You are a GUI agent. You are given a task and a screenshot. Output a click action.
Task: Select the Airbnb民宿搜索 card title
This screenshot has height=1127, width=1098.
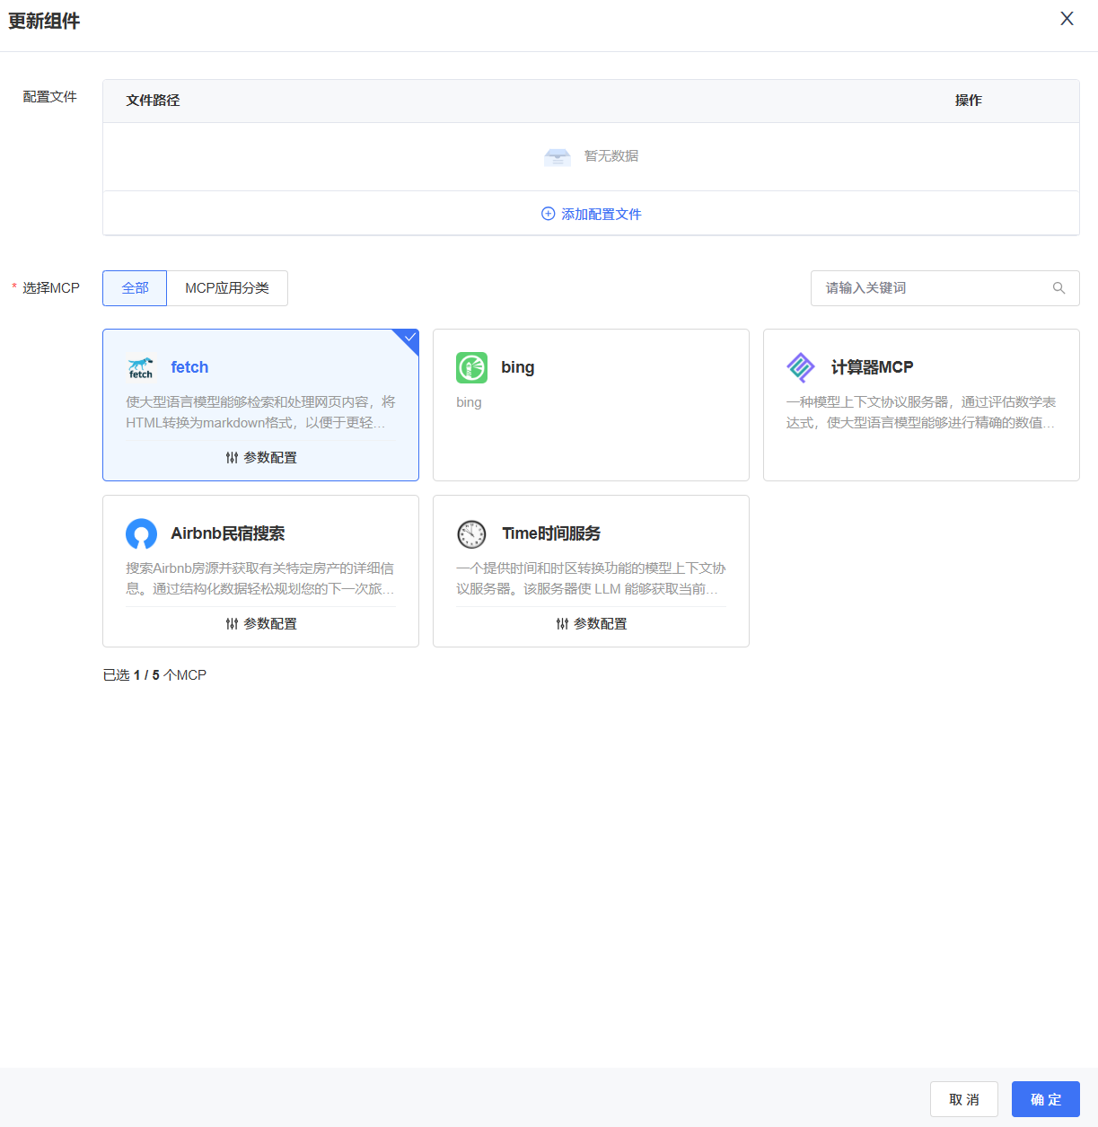[228, 533]
